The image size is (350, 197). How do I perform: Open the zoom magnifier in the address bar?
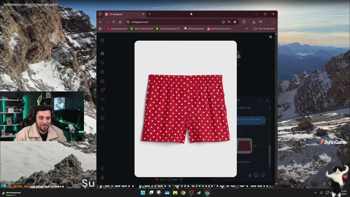point(229,22)
